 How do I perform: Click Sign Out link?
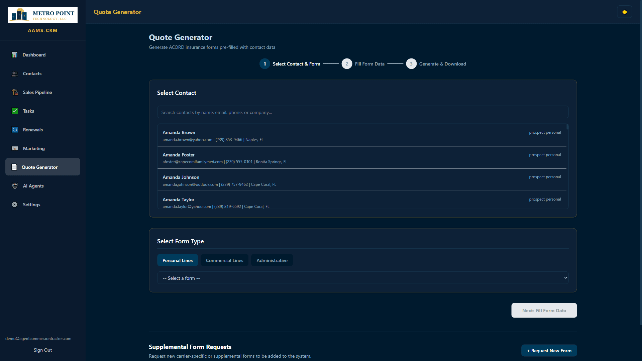point(43,350)
